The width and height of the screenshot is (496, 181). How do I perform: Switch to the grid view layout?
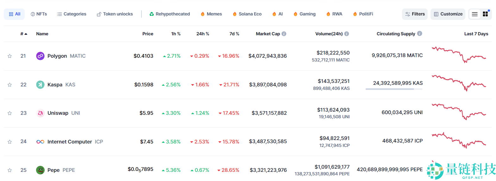tap(485, 14)
